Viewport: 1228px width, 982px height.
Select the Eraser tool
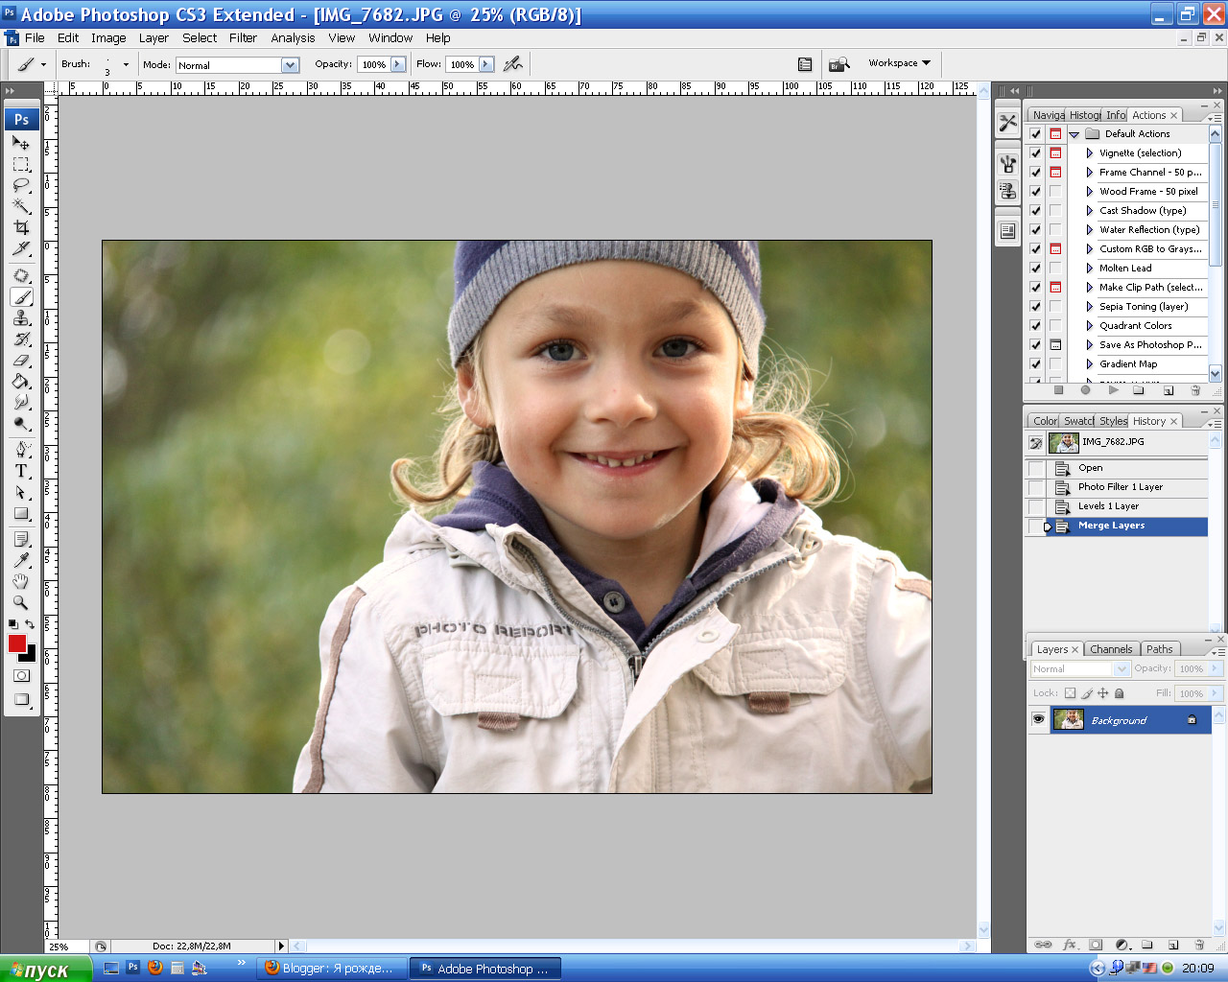(21, 361)
